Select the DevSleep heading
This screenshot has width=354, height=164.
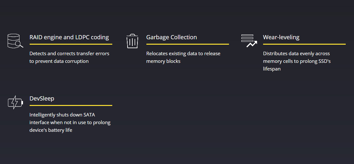(x=42, y=99)
